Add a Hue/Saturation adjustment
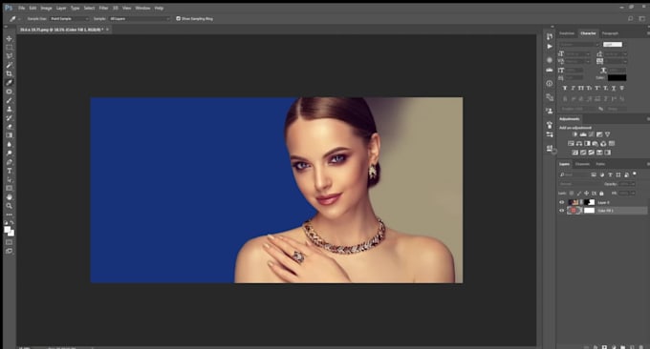 [572, 143]
